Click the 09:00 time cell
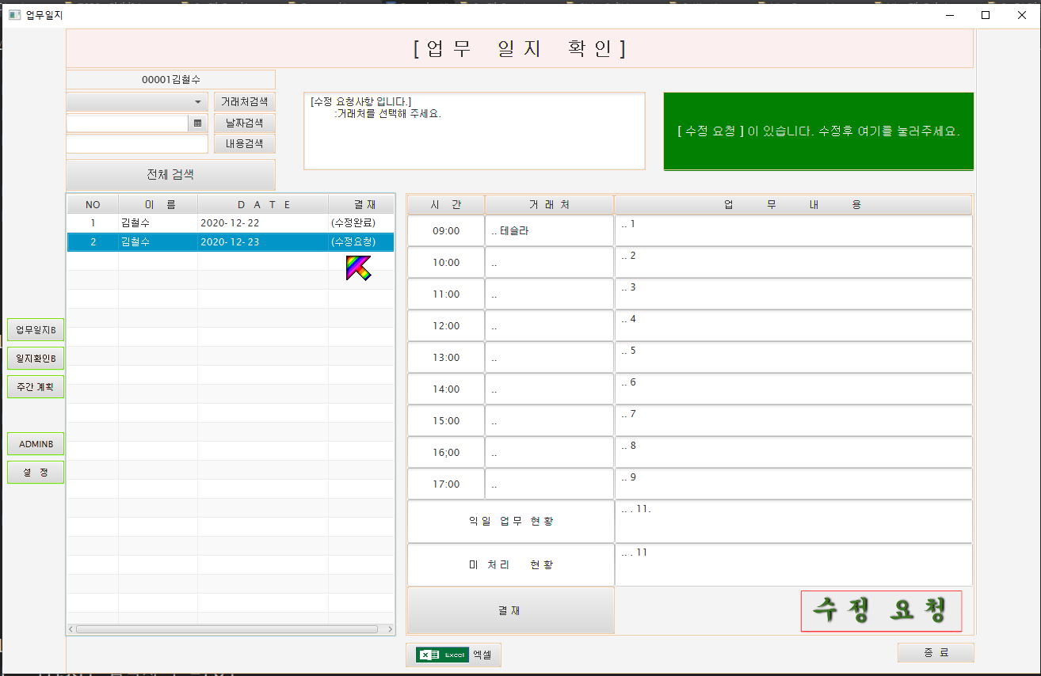The height and width of the screenshot is (676, 1041). (x=446, y=230)
